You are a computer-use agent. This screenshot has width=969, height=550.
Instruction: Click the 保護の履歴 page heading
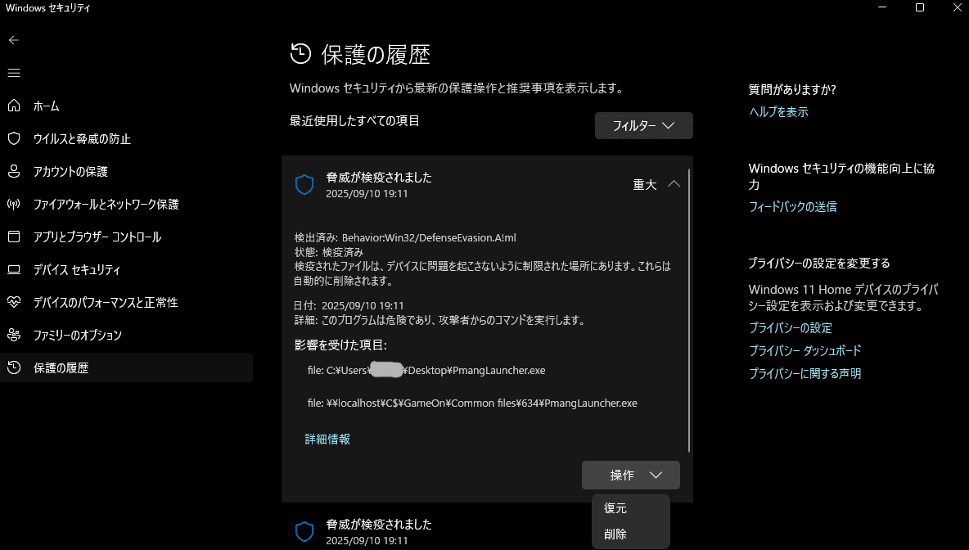point(376,54)
